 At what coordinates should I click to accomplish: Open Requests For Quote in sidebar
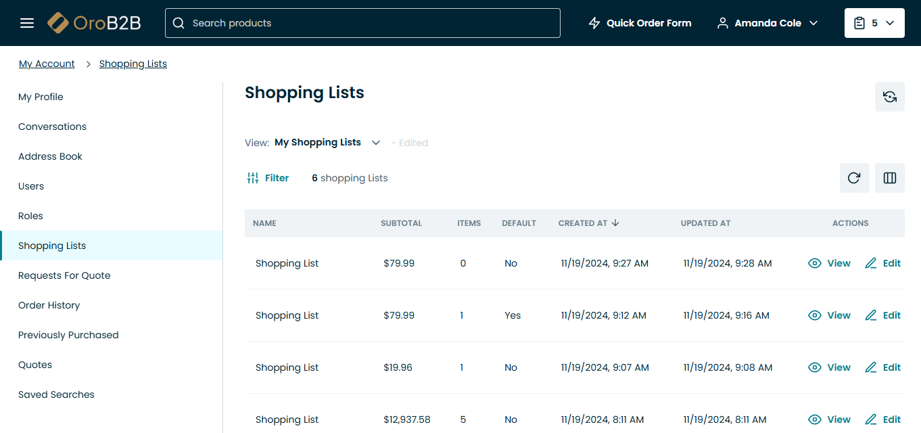tap(64, 275)
